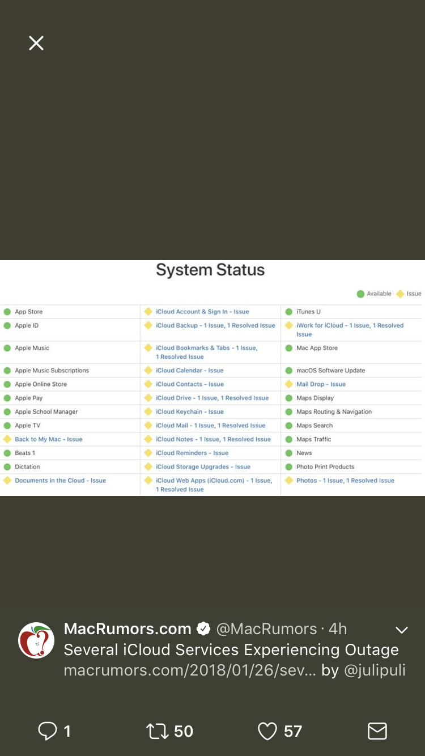Tap the System Status image thumbnail title
This screenshot has height=756, width=425.
[210, 270]
